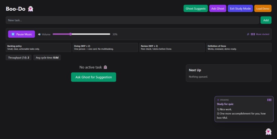Click the "One more accomplishment" message line
The image size is (277, 139).
241,116
